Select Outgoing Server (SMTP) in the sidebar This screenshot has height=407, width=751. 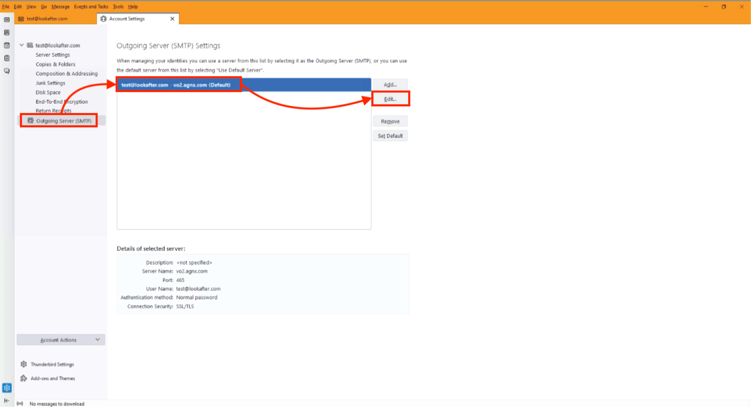pyautogui.click(x=63, y=121)
